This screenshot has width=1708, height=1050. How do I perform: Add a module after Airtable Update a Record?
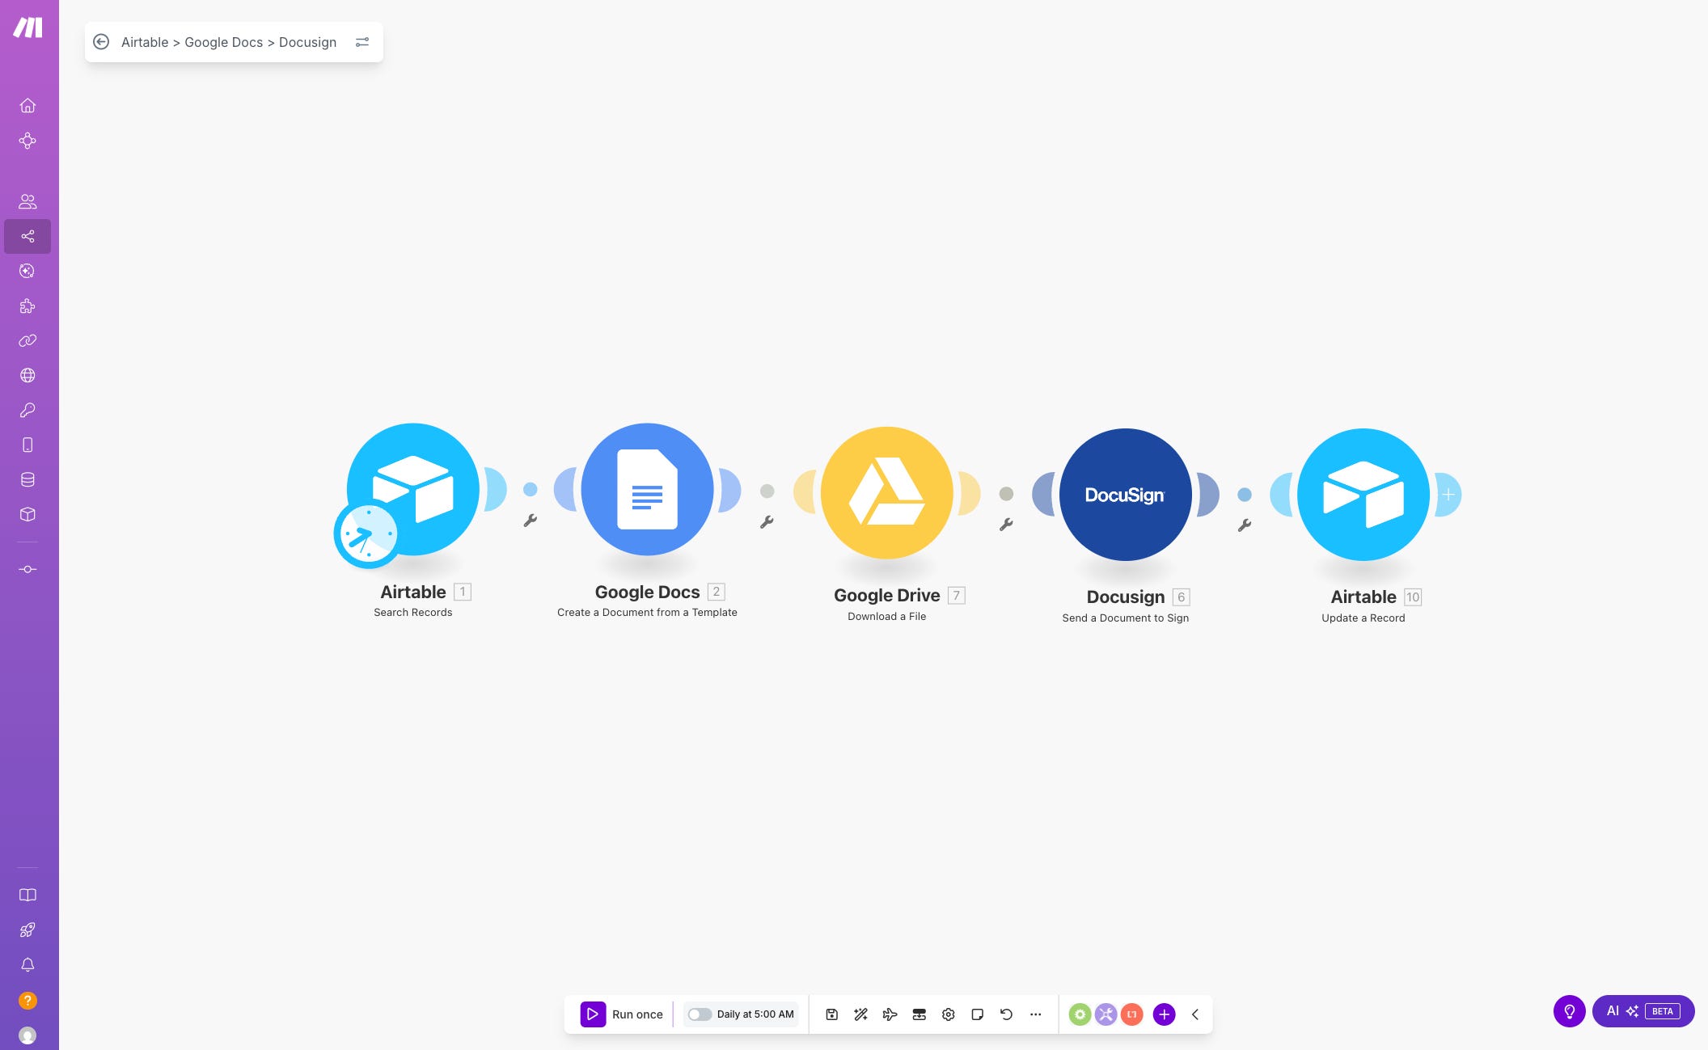coord(1448,494)
